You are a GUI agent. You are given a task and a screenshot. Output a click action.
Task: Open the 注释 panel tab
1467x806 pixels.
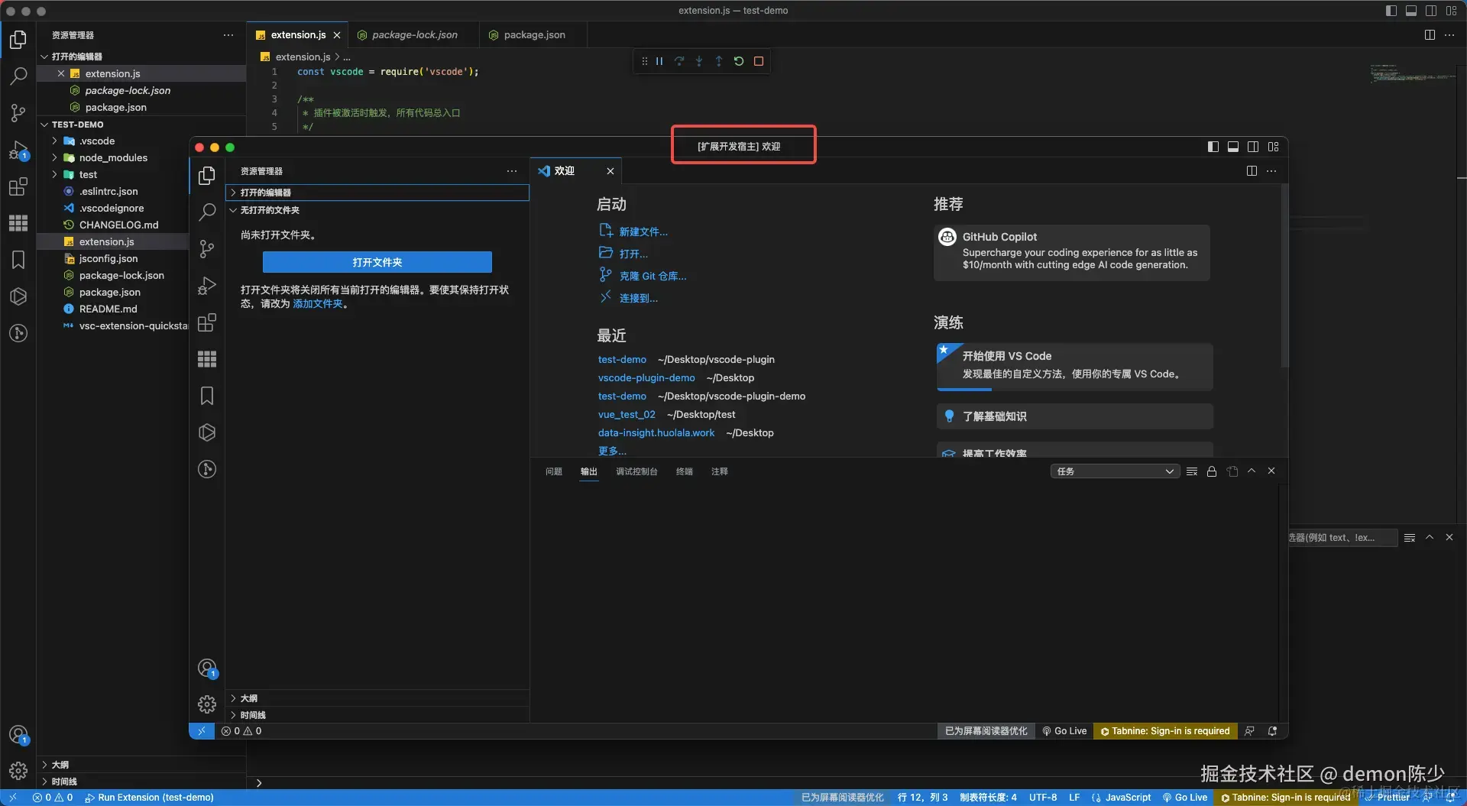tap(720, 471)
